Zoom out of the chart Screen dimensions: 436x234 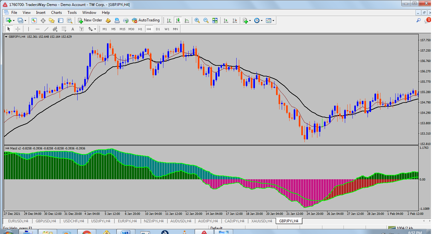[206, 20]
